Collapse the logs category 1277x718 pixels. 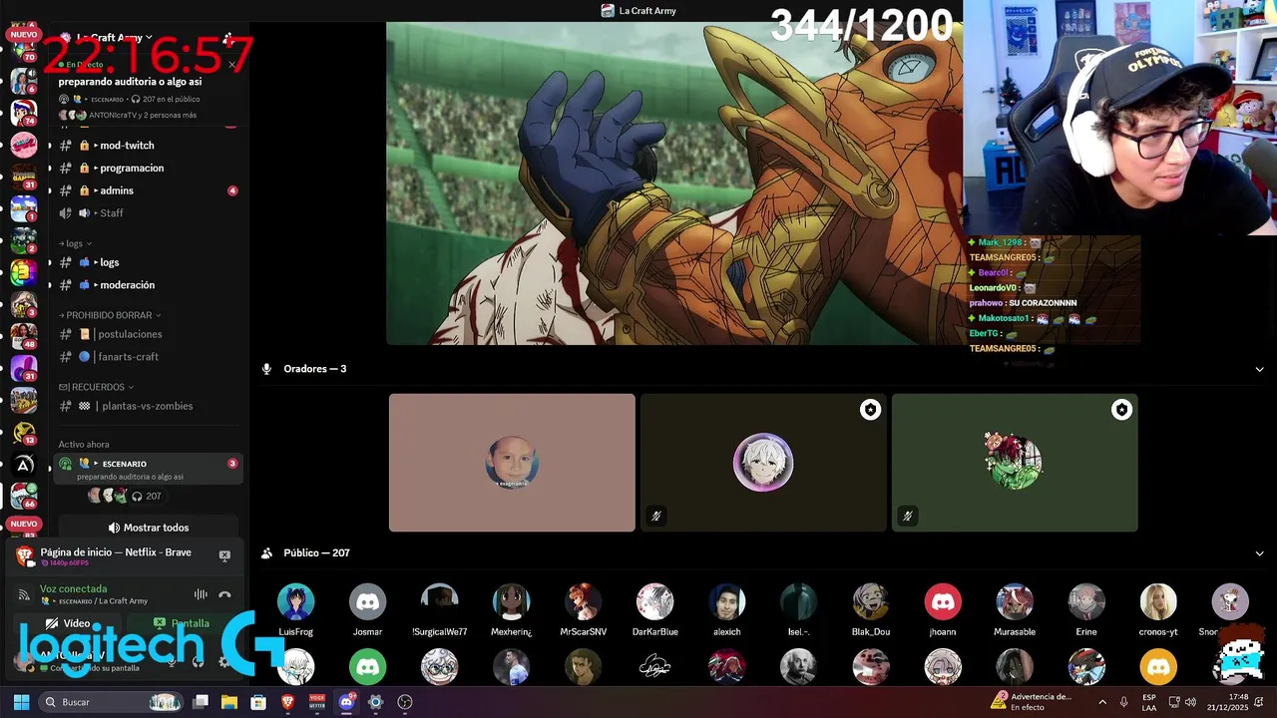[x=76, y=243]
